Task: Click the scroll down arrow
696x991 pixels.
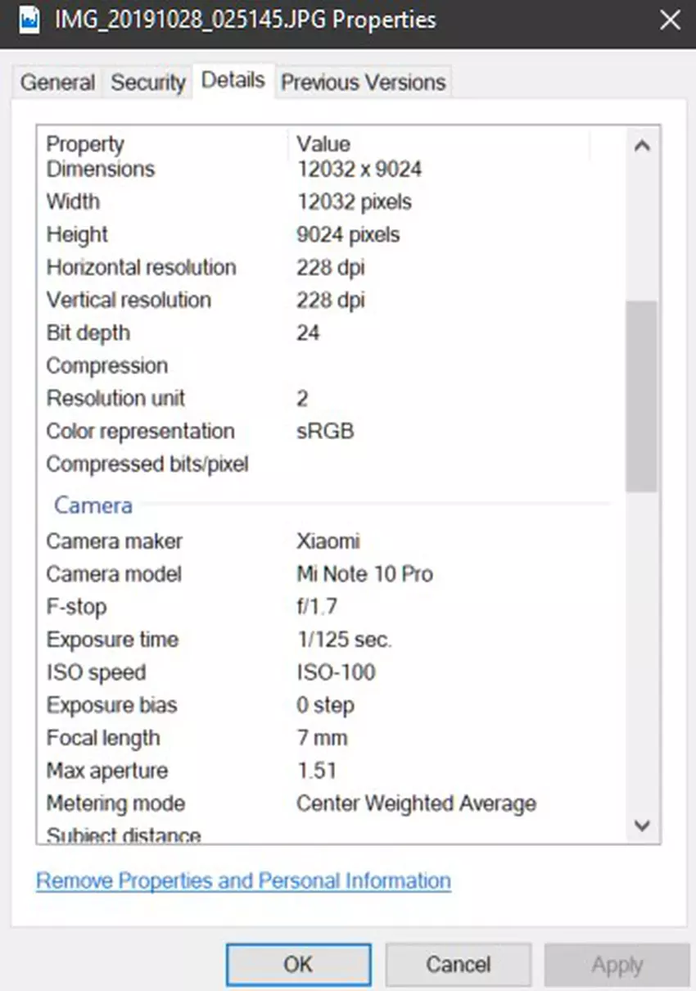Action: (x=642, y=825)
